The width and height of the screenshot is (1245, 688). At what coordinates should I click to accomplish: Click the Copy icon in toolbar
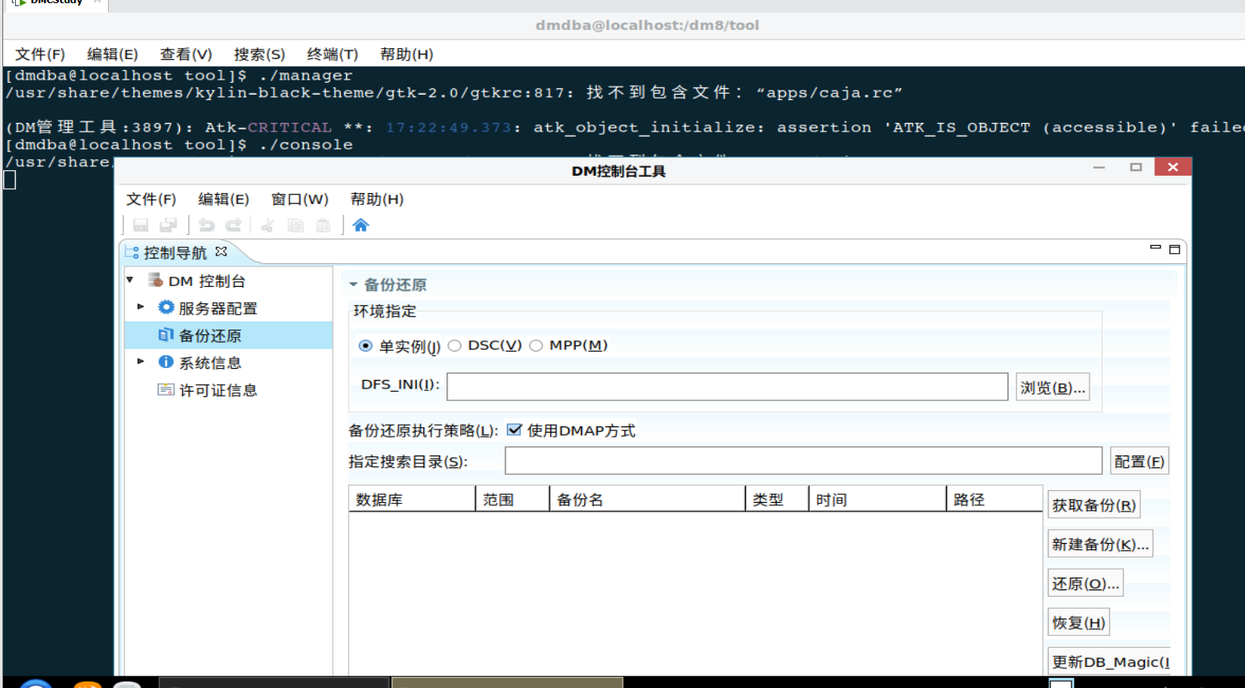click(296, 225)
